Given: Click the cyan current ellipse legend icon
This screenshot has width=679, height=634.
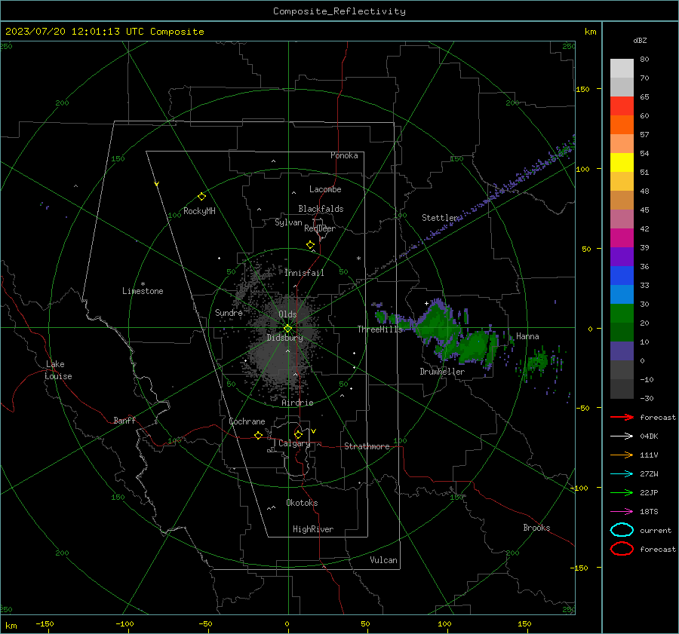Looking at the screenshot, I should click(622, 530).
